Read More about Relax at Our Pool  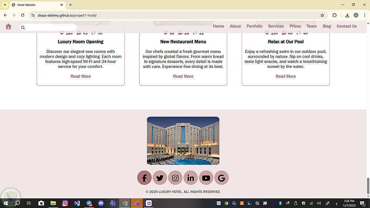286,76
